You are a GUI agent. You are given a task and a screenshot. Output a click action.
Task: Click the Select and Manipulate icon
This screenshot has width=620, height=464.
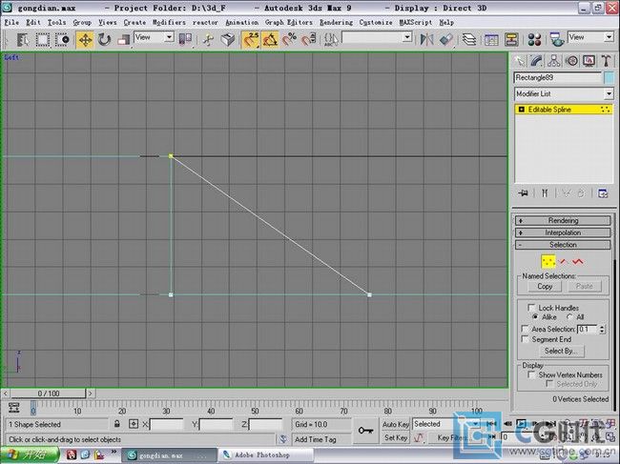[x=208, y=39]
